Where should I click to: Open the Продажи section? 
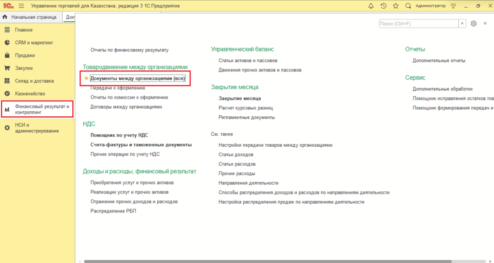click(x=25, y=55)
